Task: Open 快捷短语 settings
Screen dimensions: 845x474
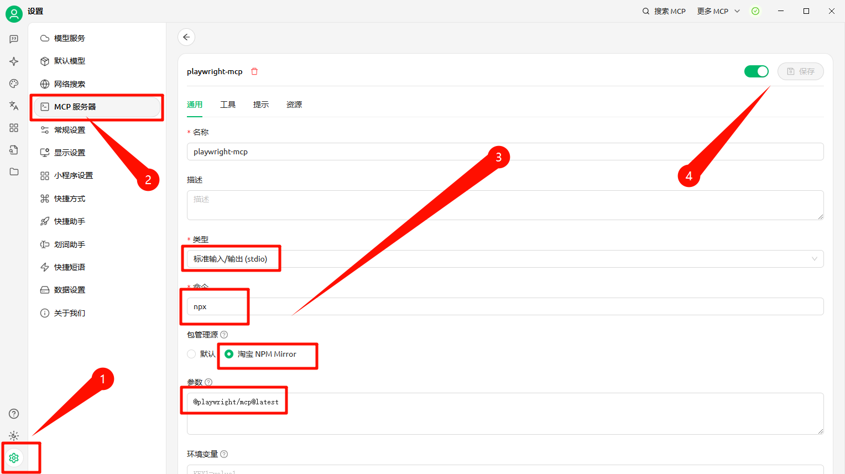Action: tap(97, 267)
